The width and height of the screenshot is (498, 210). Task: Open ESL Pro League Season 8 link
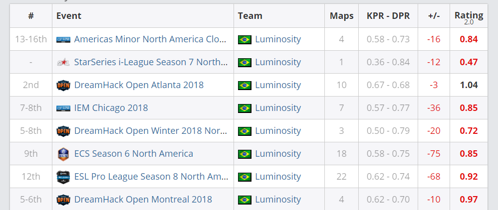pyautogui.click(x=151, y=177)
